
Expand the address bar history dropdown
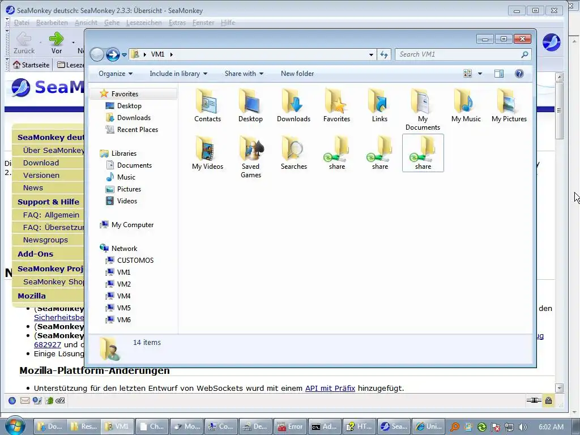(x=371, y=55)
